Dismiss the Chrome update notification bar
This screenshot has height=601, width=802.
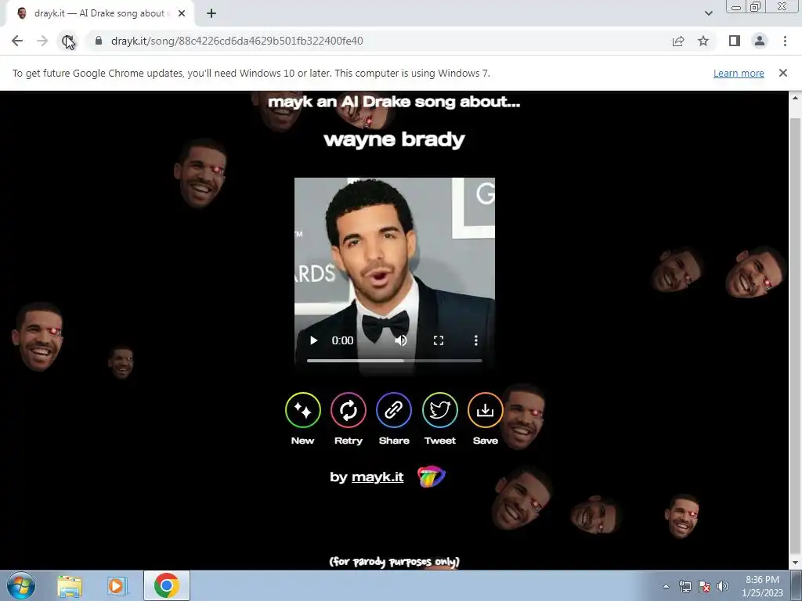coord(782,73)
